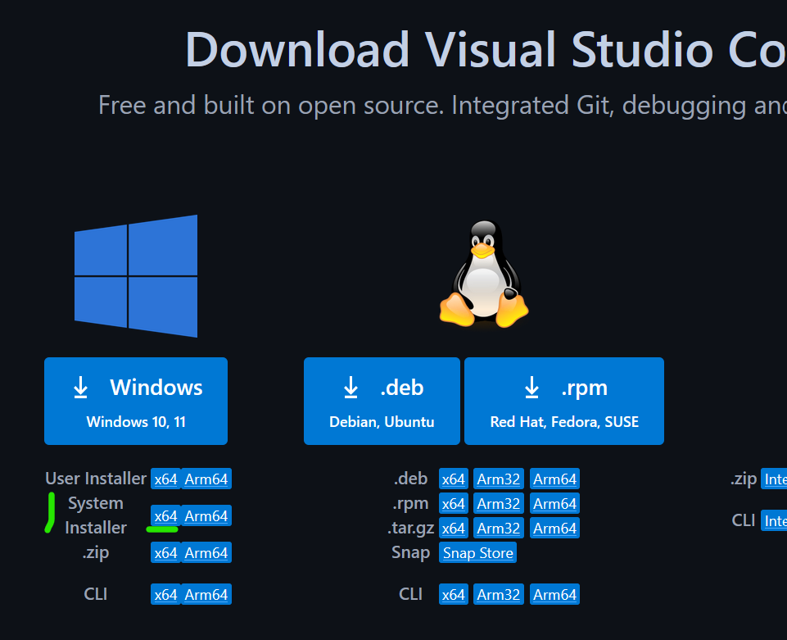
Task: Click the Linux Tux penguin icon
Action: [485, 274]
